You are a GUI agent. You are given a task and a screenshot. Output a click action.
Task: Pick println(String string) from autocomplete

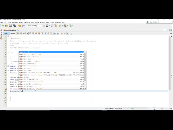[51, 82]
